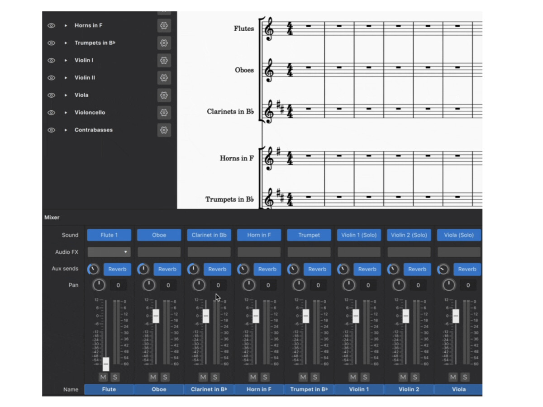Select the Contrabasses instrument label
This screenshot has height=407, width=543.
click(94, 130)
